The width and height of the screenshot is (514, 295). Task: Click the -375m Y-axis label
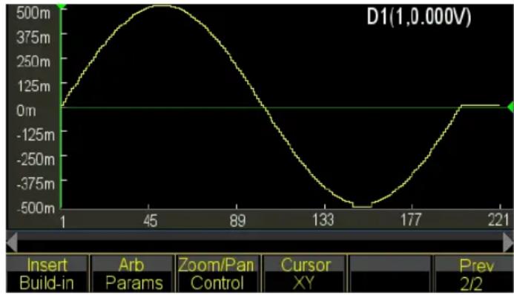click(36, 184)
